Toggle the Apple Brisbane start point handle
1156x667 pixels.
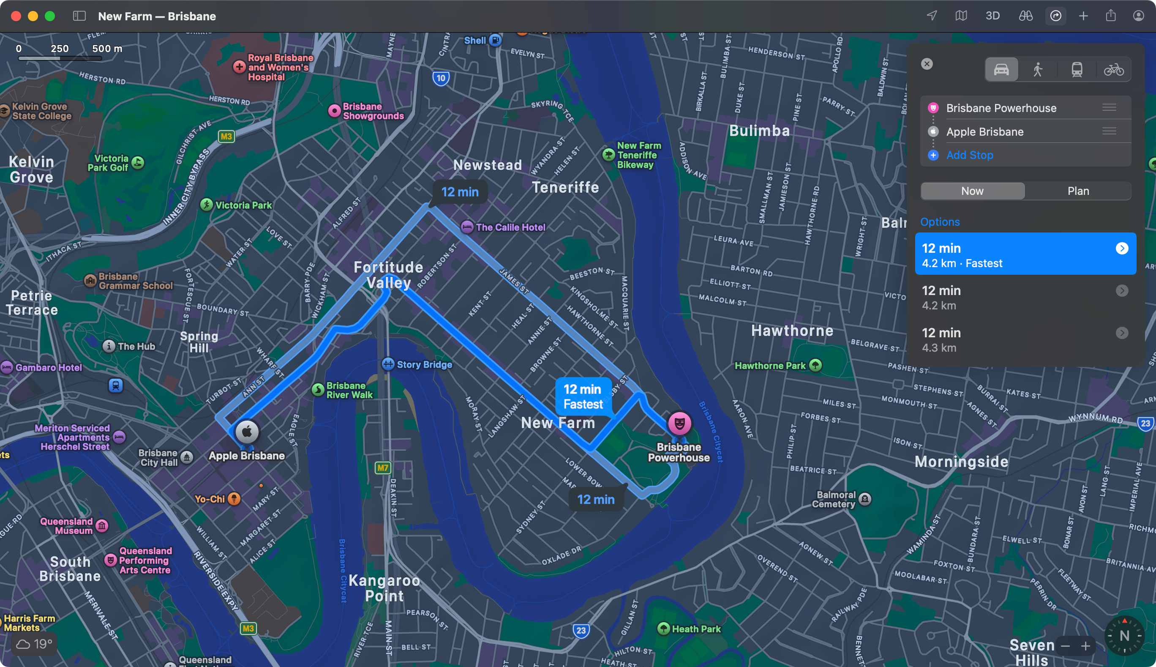(1110, 131)
